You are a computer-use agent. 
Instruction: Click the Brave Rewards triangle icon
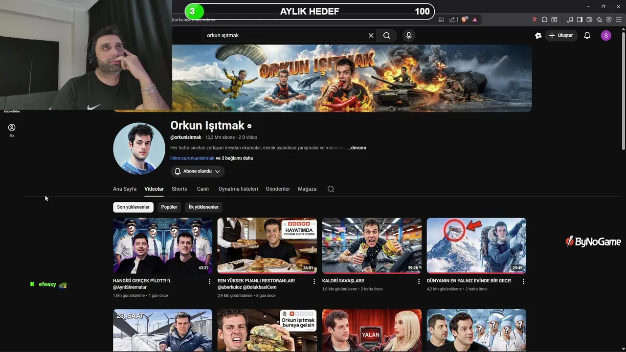474,20
